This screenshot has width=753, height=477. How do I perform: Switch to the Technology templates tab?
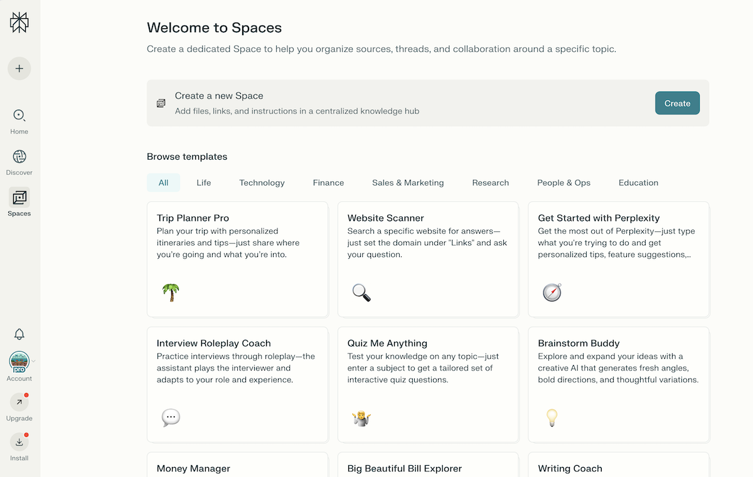[262, 183]
